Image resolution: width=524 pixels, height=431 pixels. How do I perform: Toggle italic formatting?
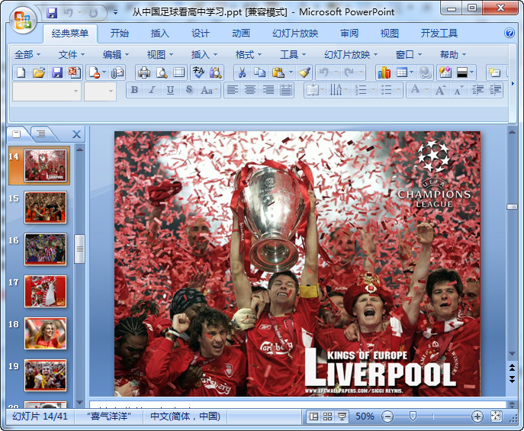(x=152, y=90)
